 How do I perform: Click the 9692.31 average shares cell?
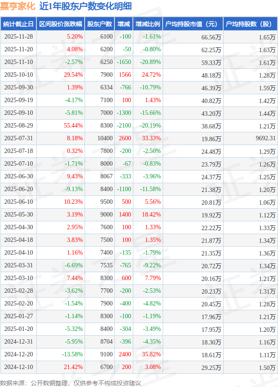266,138
